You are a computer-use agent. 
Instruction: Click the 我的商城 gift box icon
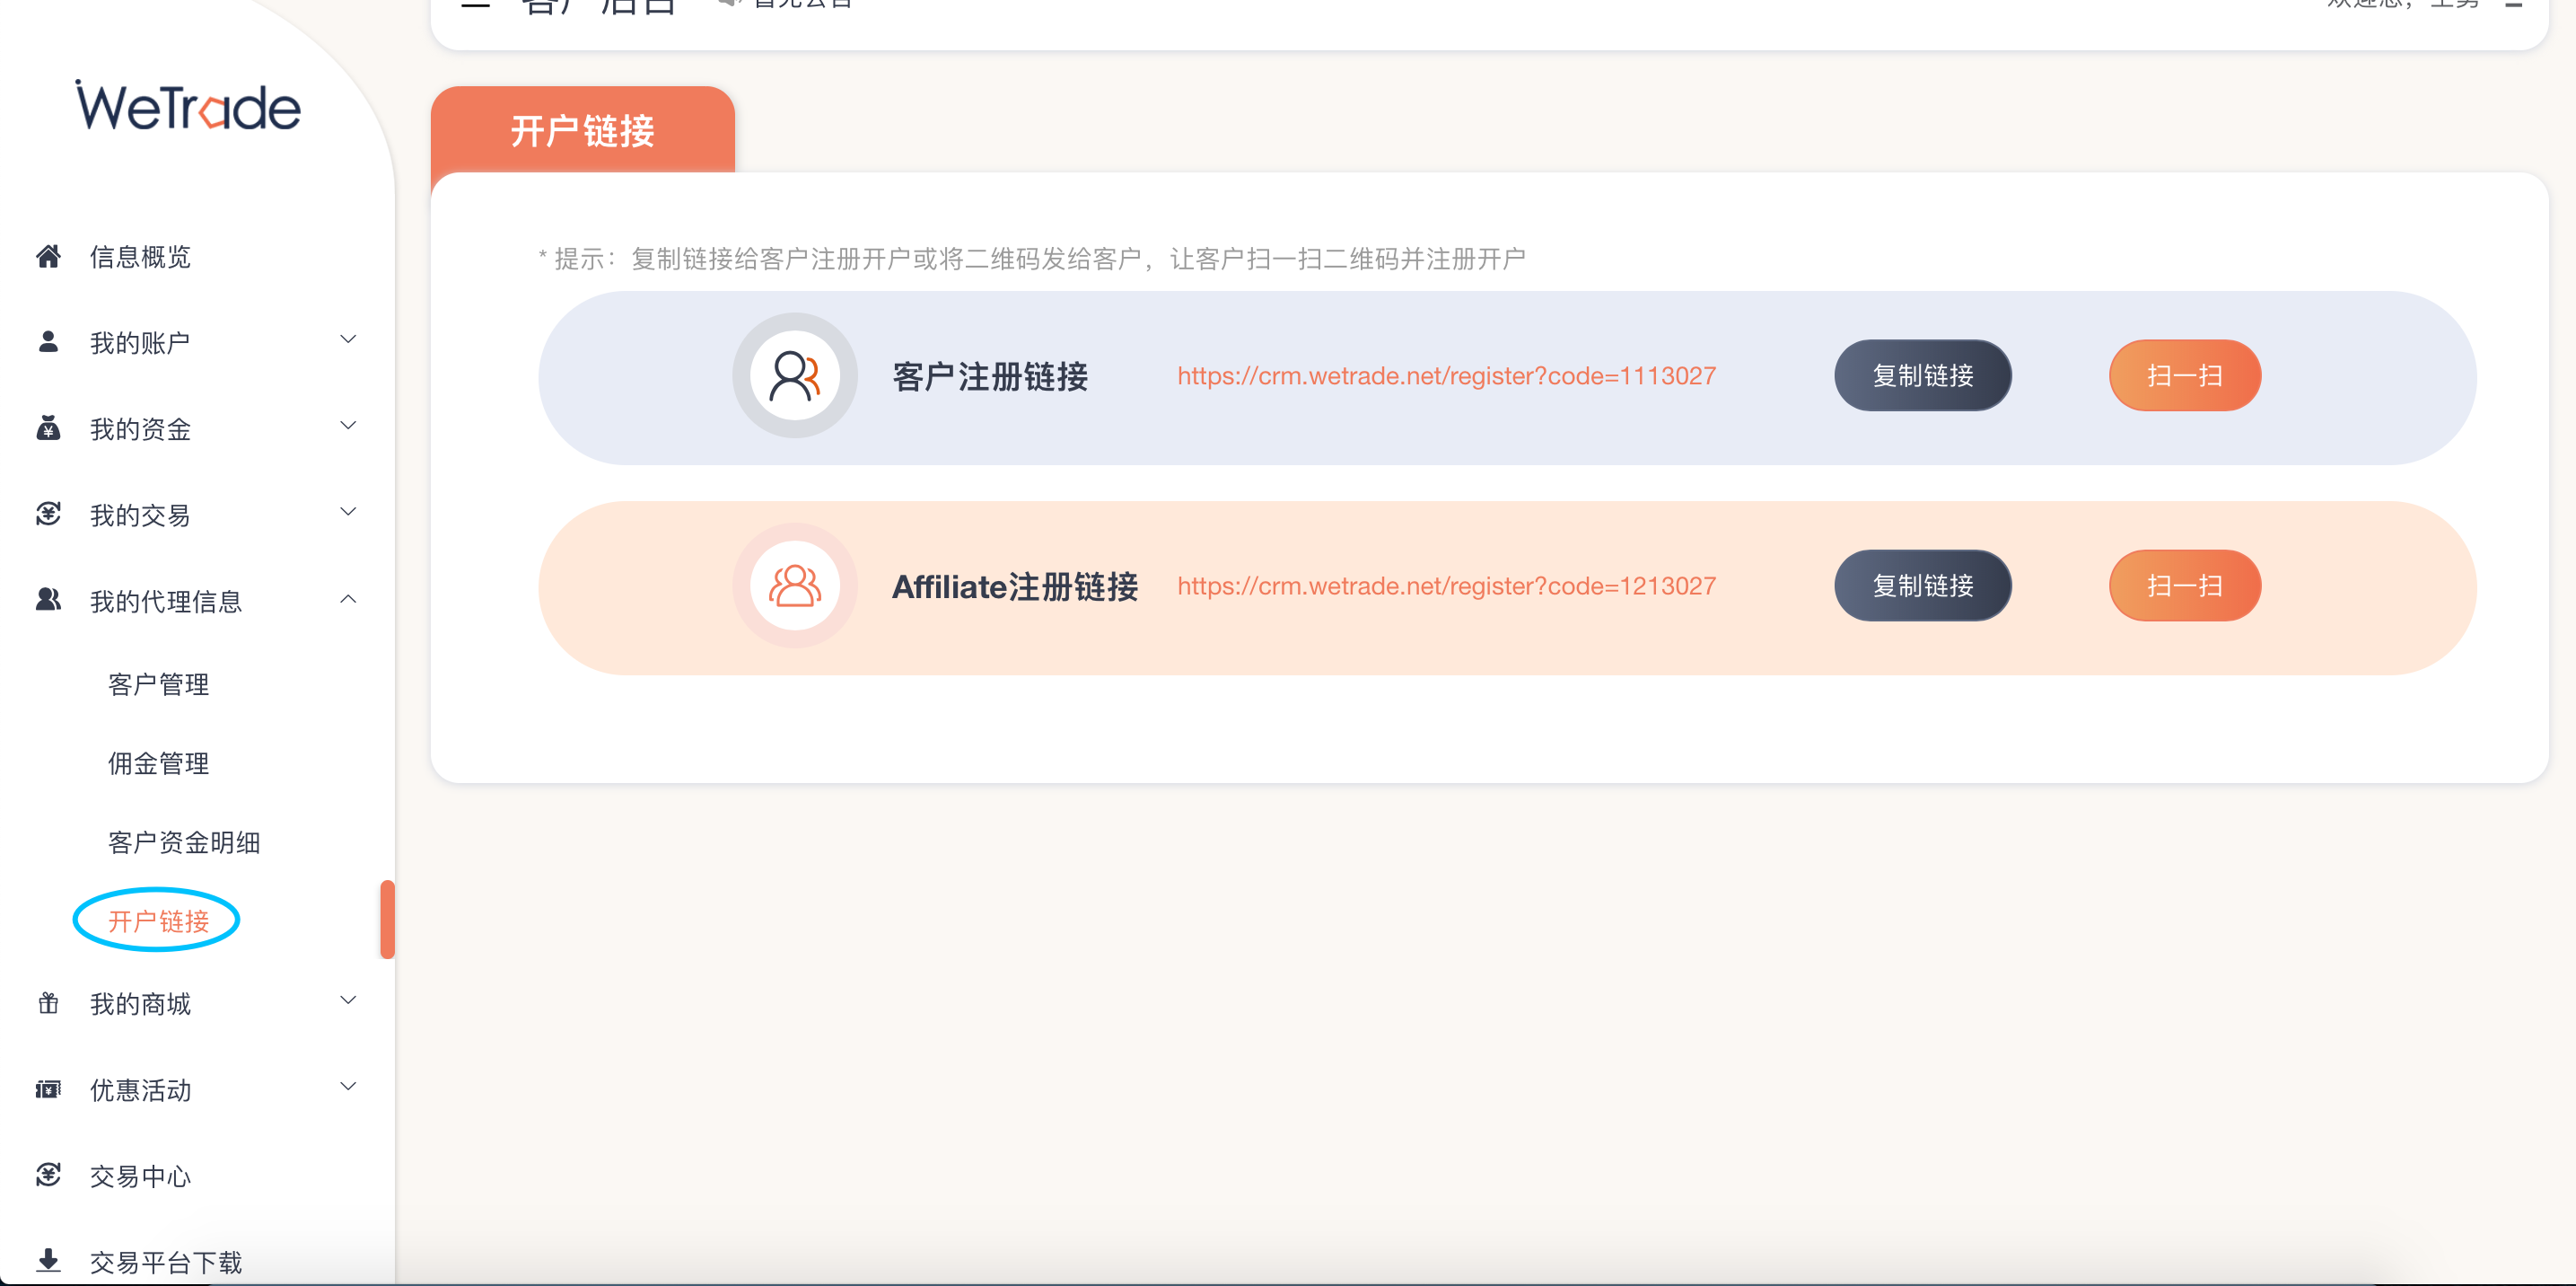[x=48, y=1003]
